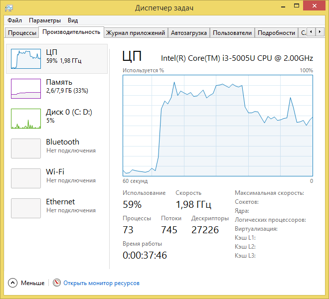Image resolution: width=329 pixels, height=299 pixels.
Task: Minimize the Диспетчер задач window
Action: (x=283, y=6)
